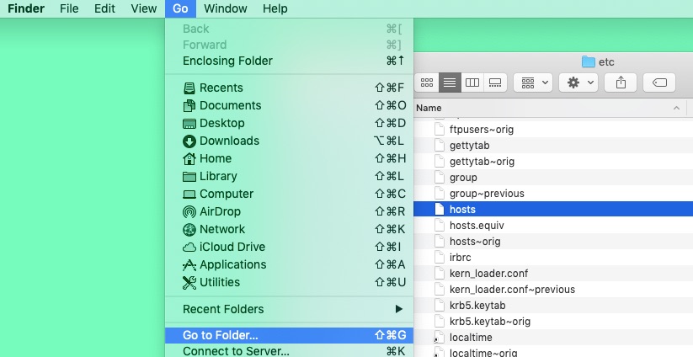The image size is (693, 357).
Task: Open AirDrop from the Go menu
Action: 220,211
